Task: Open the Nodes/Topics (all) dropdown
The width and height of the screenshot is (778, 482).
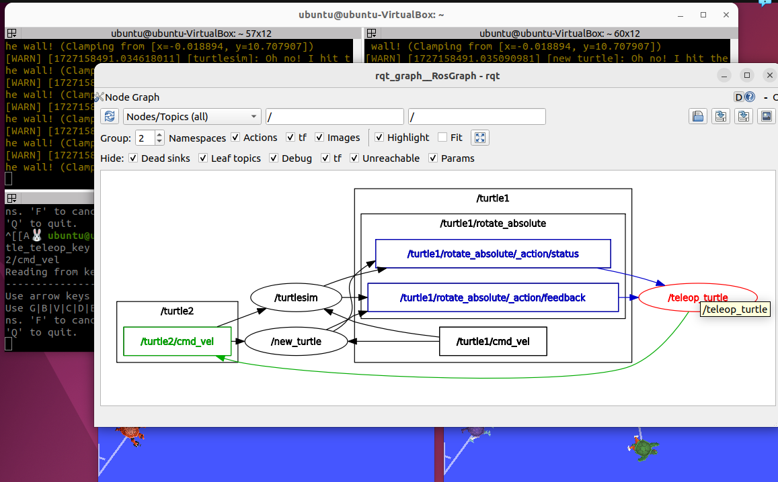Action: click(192, 116)
